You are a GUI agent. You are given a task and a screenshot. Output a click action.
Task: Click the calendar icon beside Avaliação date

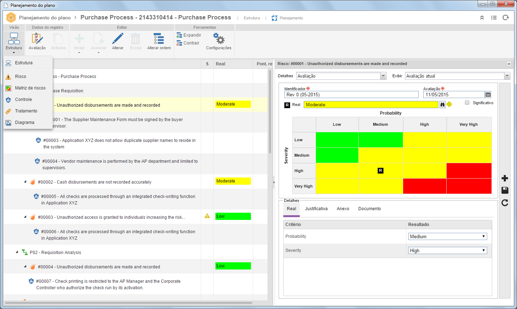click(488, 94)
